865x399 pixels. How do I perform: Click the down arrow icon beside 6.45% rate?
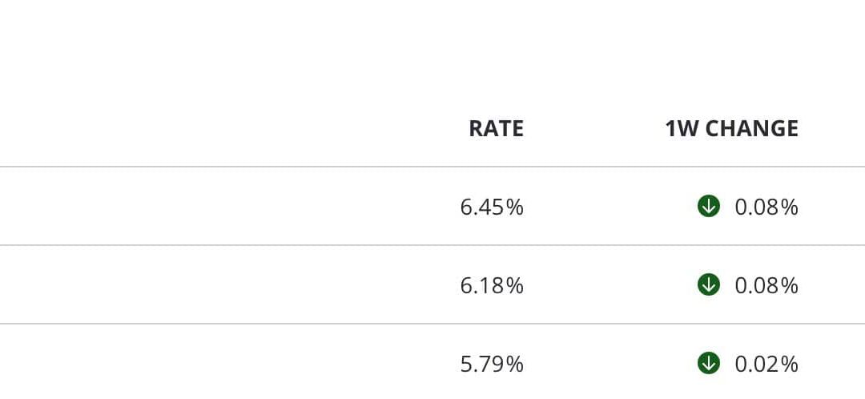coord(709,207)
